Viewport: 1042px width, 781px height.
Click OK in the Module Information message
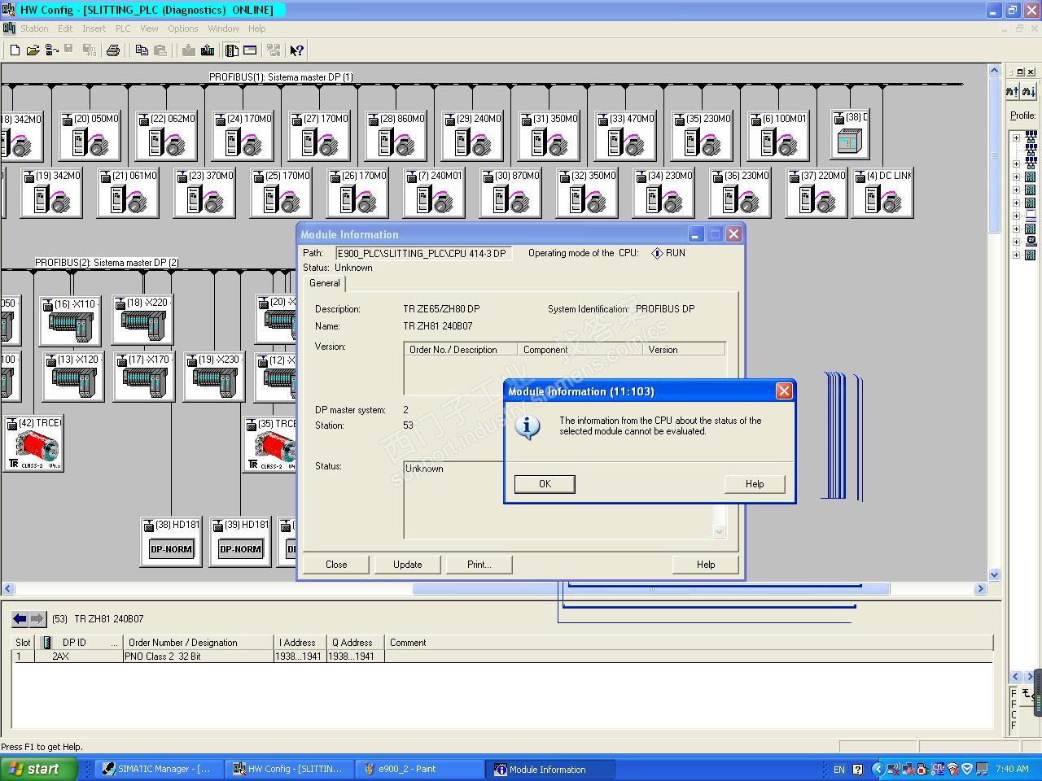545,484
